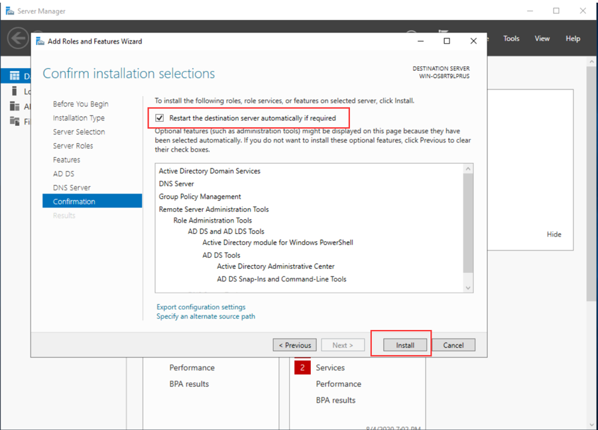Click the Server Manager title bar icon

tap(9, 11)
